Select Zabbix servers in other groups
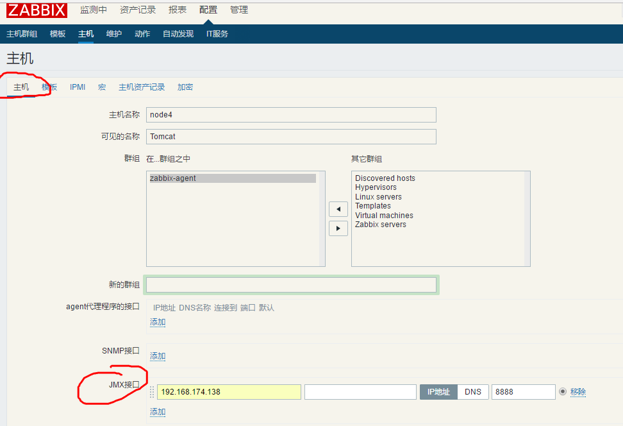This screenshot has width=623, height=426. point(381,225)
